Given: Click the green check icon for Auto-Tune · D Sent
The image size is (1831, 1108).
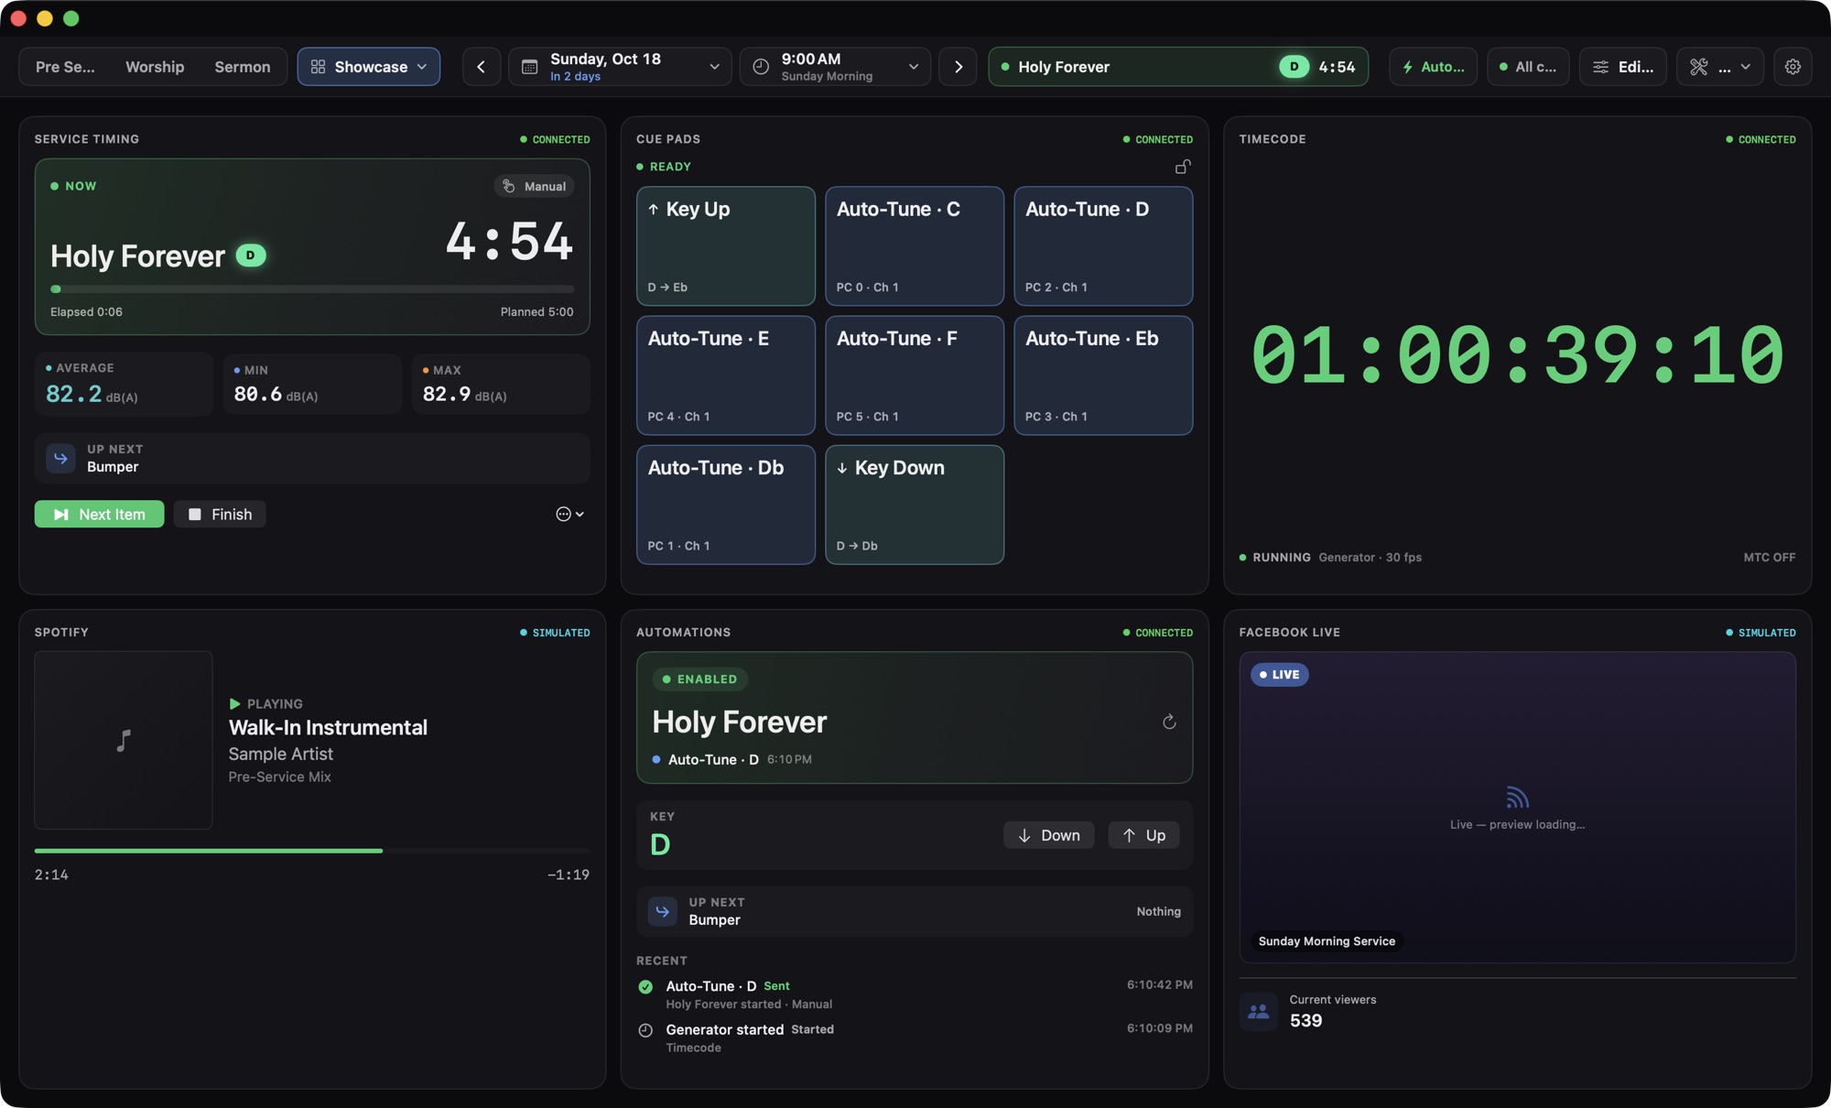Looking at the screenshot, I should [645, 986].
